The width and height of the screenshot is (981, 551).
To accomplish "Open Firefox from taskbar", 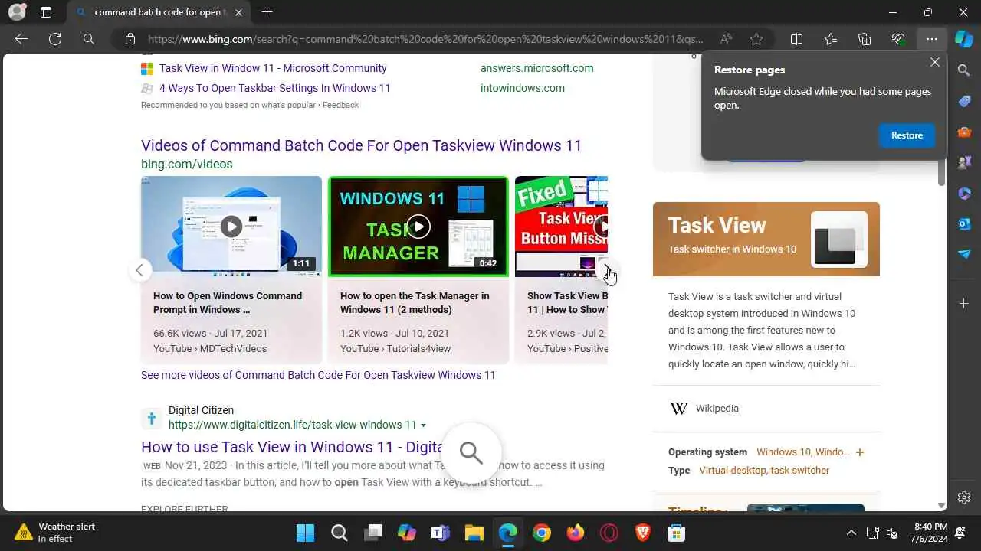I will [575, 533].
